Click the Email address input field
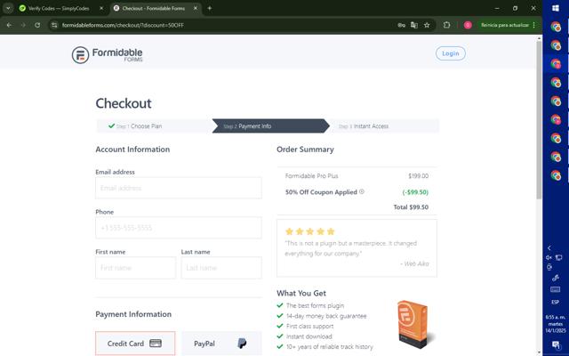This screenshot has height=356, width=569. pyautogui.click(x=178, y=188)
